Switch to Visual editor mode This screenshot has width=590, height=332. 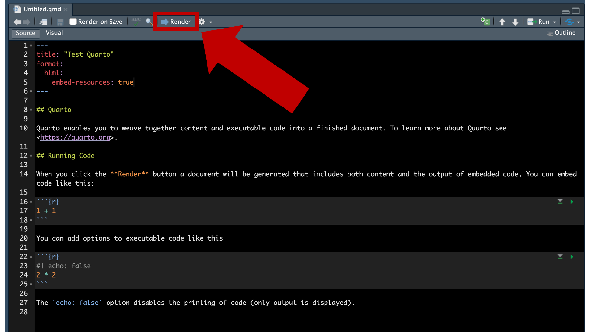coord(54,33)
